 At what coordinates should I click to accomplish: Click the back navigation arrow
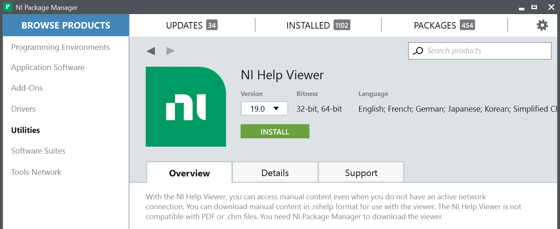(x=151, y=51)
